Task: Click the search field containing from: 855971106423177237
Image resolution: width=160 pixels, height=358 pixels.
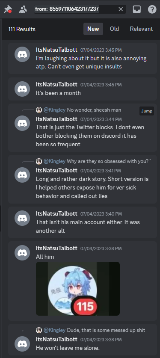Action: pos(80,9)
